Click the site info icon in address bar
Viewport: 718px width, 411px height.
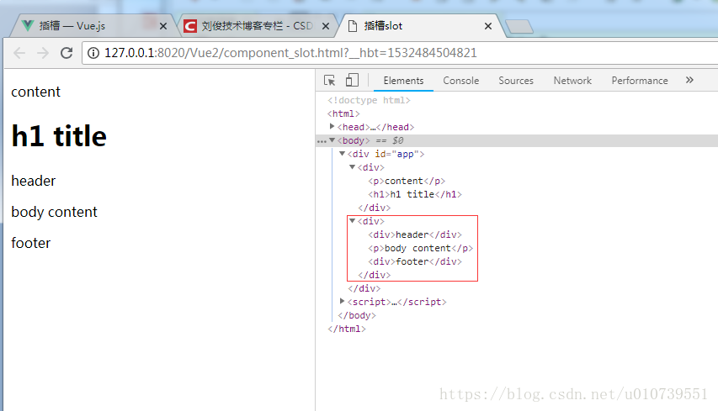[93, 53]
